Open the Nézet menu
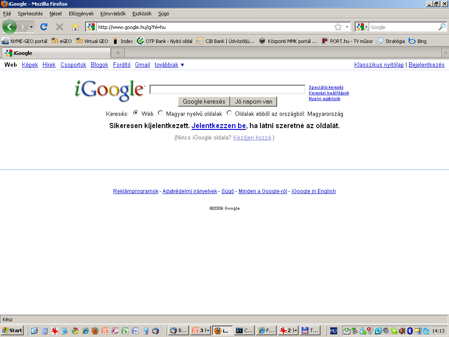The image size is (449, 337). pos(56,14)
